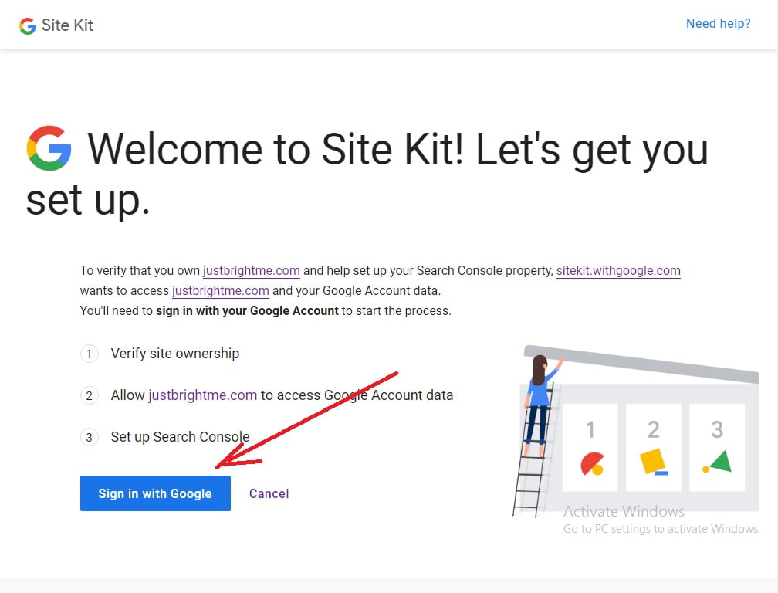Click the yellow square shape on card 2
The width and height of the screenshot is (778, 593).
tap(653, 461)
